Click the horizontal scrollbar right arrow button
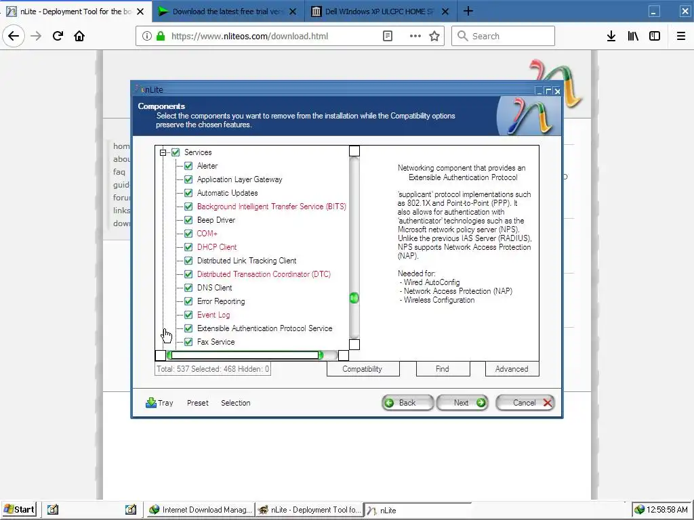The width and height of the screenshot is (694, 520). 344,355
